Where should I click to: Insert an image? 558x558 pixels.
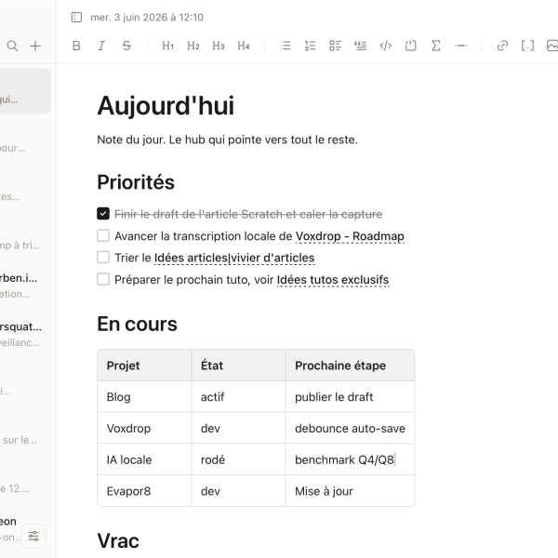[x=551, y=46]
